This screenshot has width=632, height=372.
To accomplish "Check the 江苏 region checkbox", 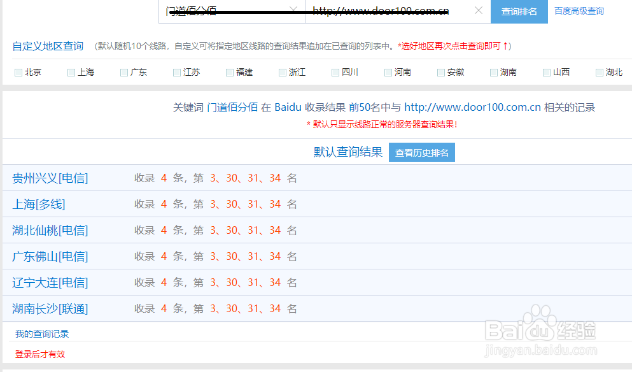I will pos(176,73).
